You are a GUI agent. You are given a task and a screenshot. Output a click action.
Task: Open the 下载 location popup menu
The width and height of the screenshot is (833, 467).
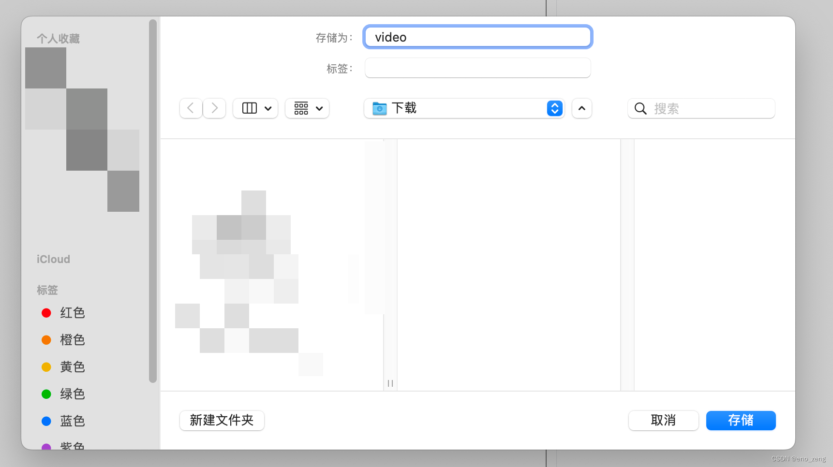pyautogui.click(x=464, y=108)
